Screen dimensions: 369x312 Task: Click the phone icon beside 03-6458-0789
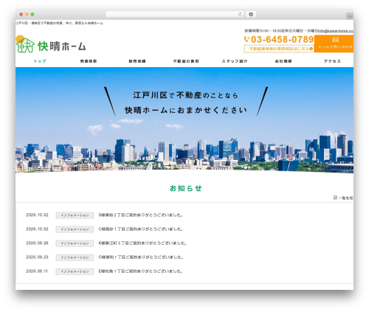pyautogui.click(x=246, y=39)
